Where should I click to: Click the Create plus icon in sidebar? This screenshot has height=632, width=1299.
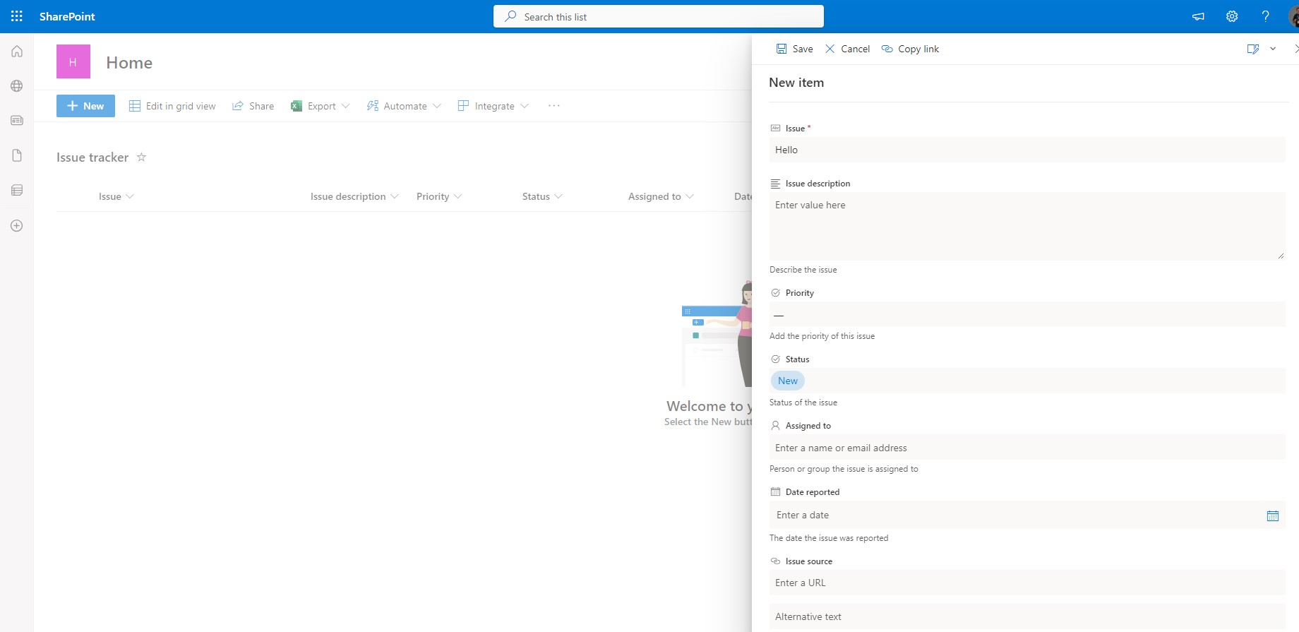17,226
